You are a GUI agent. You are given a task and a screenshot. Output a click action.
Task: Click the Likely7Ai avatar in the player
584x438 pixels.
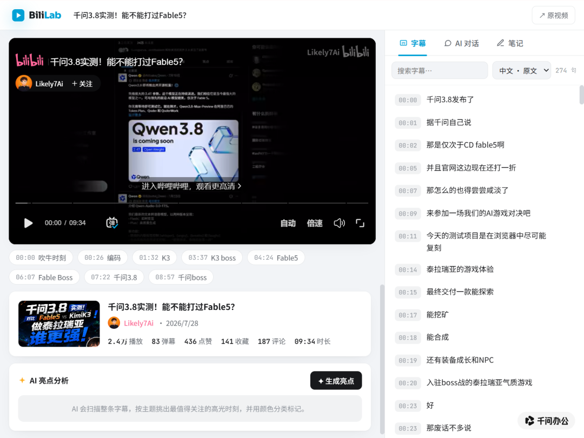(24, 83)
